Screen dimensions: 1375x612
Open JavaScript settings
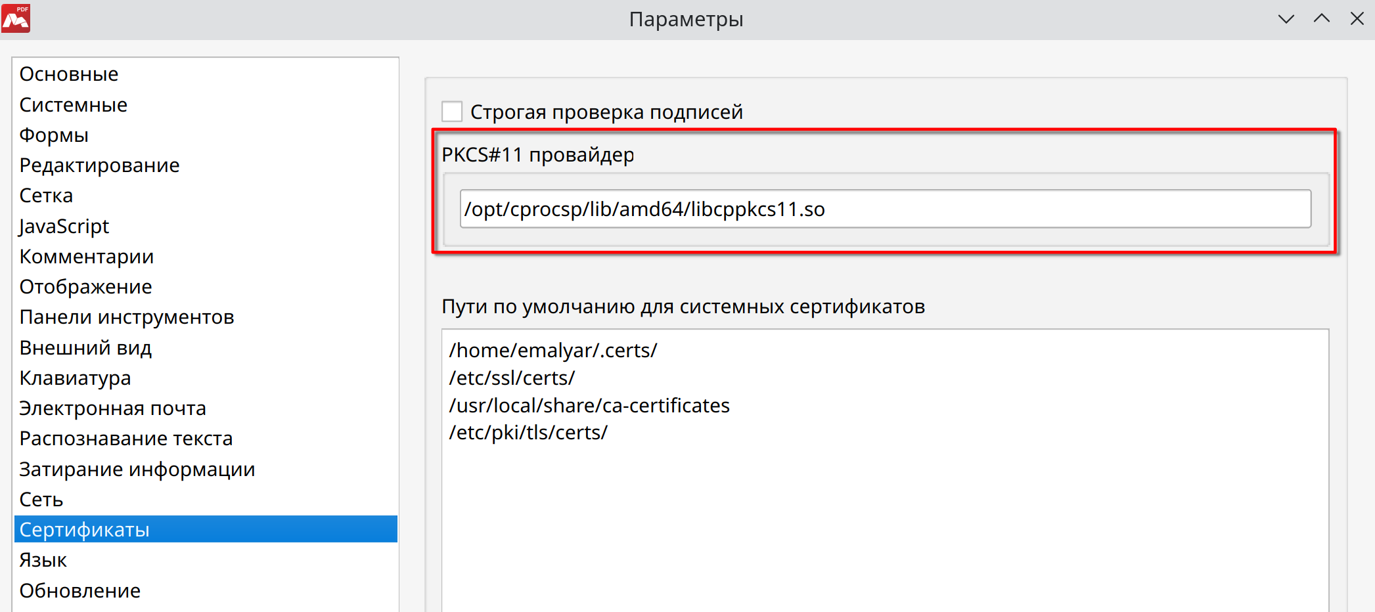(206, 227)
